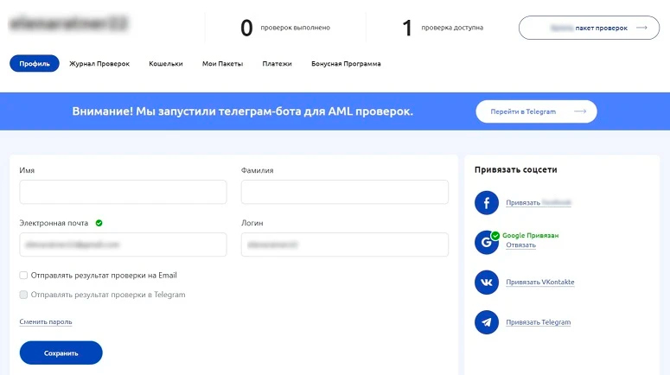Click Отвязать link under Google
The width and height of the screenshot is (670, 375).
point(520,245)
